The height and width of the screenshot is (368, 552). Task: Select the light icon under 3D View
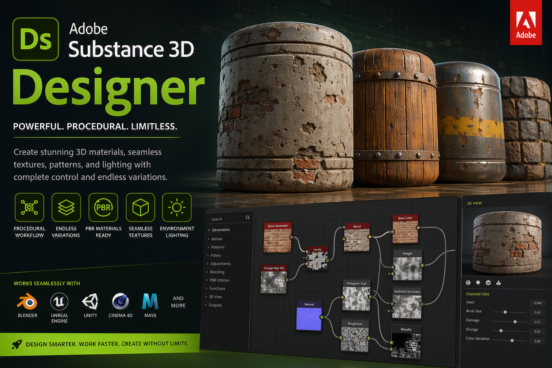coord(478,283)
